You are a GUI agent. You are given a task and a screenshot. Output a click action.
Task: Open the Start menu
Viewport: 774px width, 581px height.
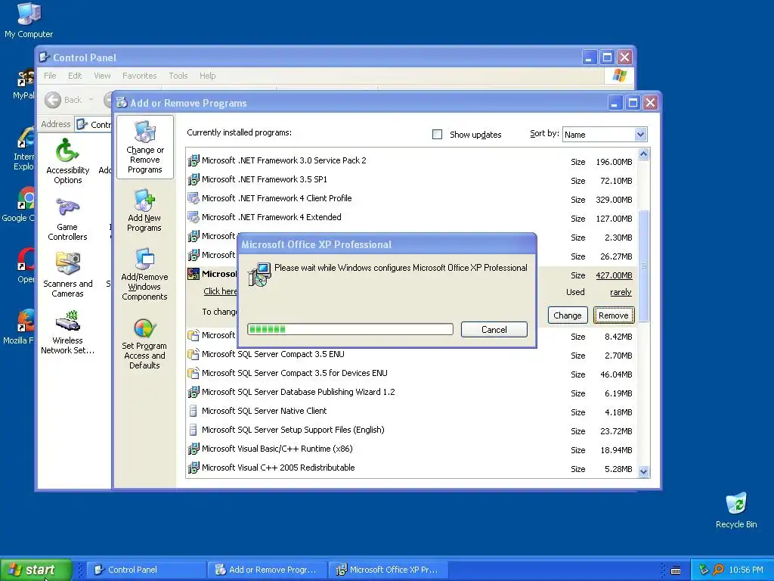pos(36,570)
